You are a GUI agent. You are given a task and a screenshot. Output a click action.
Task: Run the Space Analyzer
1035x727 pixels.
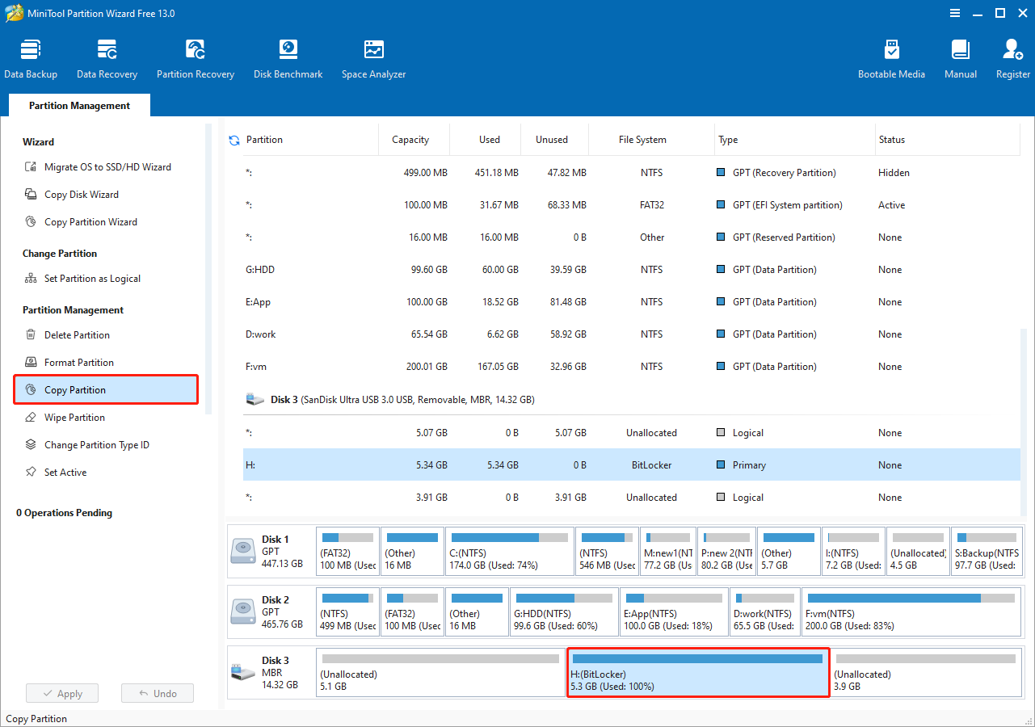coord(372,57)
